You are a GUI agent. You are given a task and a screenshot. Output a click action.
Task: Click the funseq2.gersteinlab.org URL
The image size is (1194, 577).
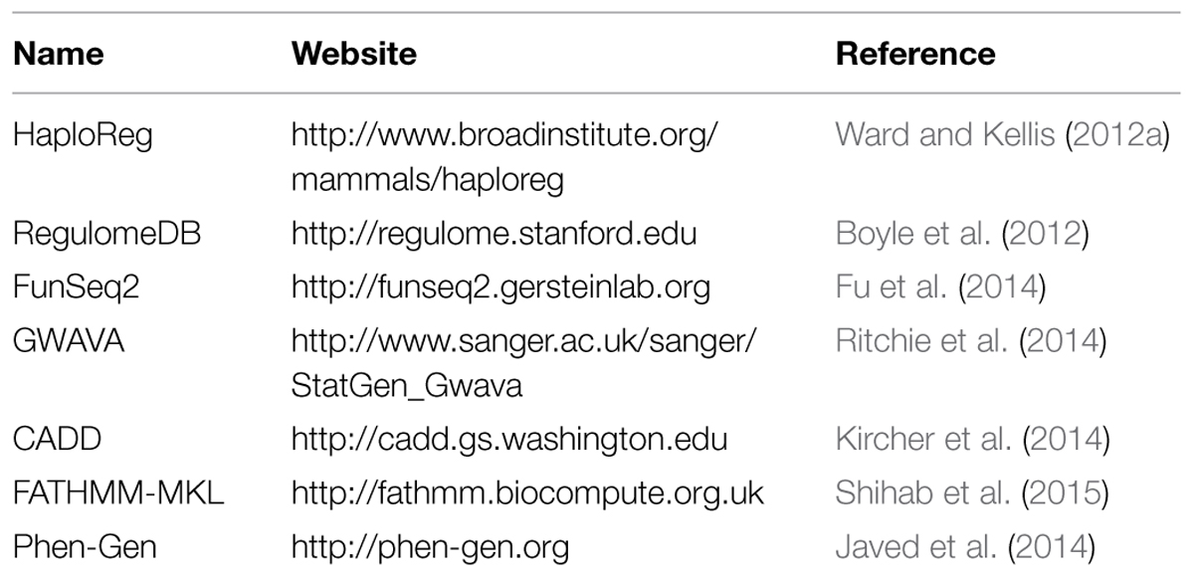coord(500,288)
